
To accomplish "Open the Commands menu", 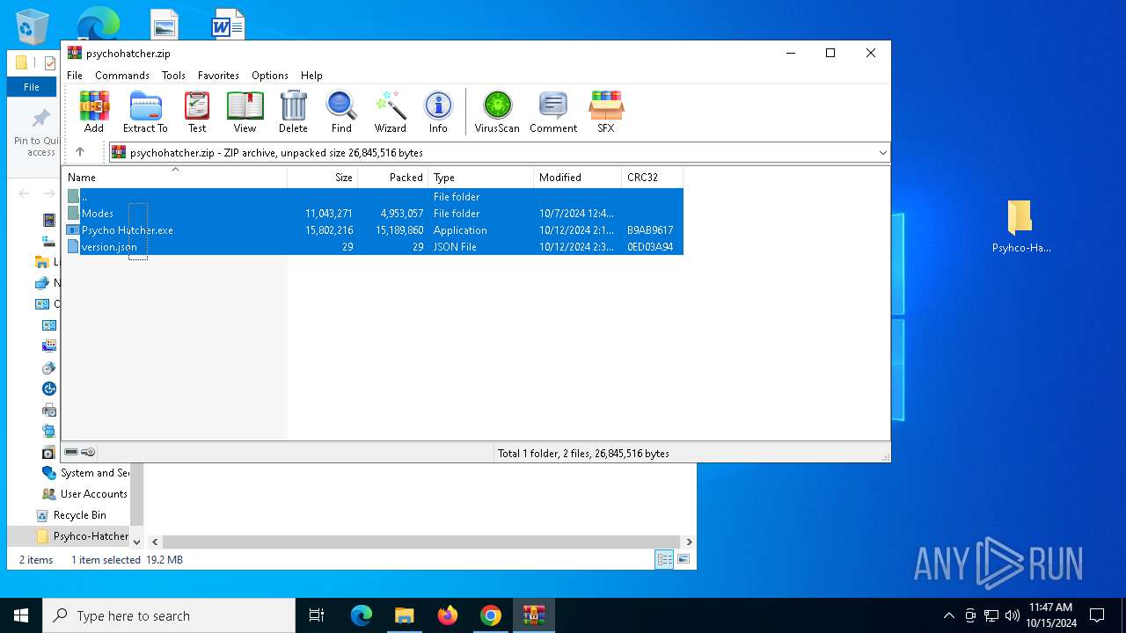I will point(122,76).
